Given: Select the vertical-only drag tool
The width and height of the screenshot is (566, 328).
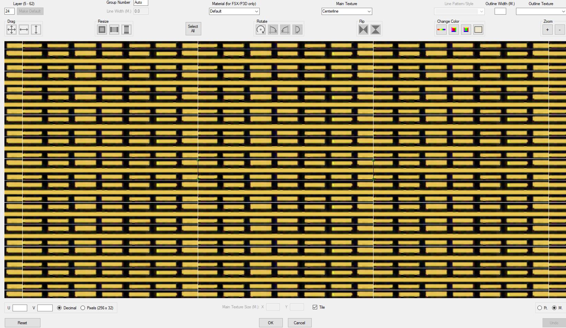Looking at the screenshot, I should tap(36, 30).
